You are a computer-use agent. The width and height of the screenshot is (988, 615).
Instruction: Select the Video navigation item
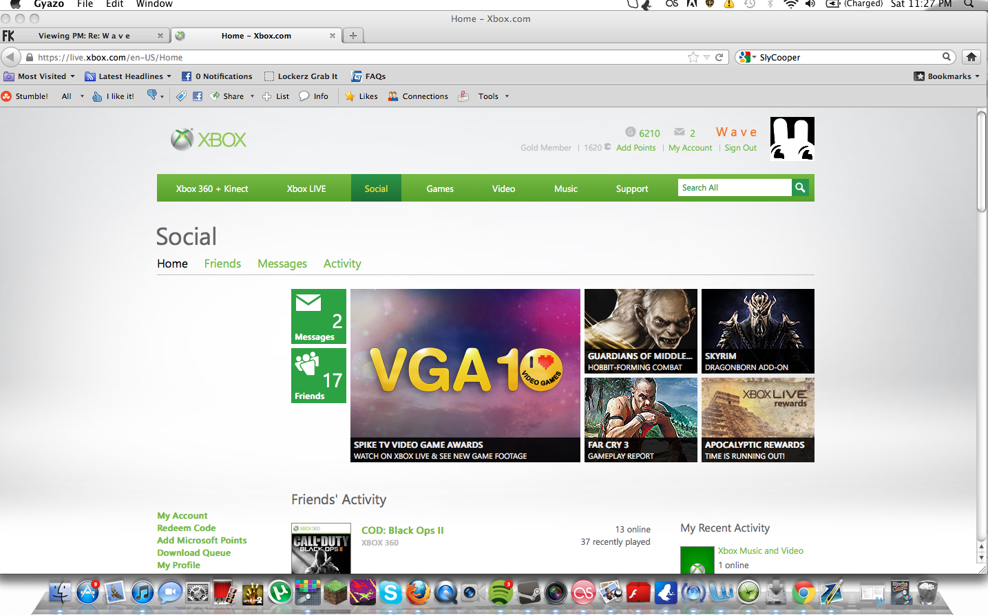pyautogui.click(x=503, y=188)
